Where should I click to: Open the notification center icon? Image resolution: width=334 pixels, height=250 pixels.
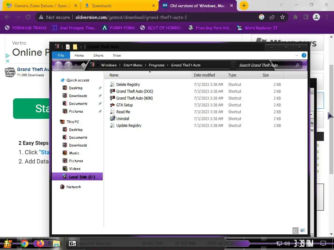point(323,243)
